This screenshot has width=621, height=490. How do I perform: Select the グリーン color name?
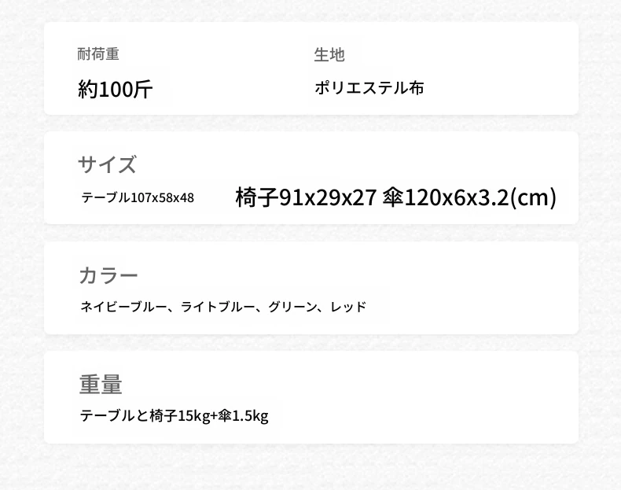pos(293,307)
